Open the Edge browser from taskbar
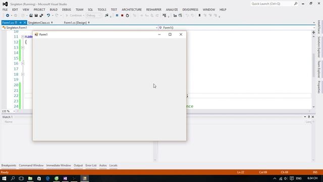This screenshot has height=182, width=323. (47, 178)
